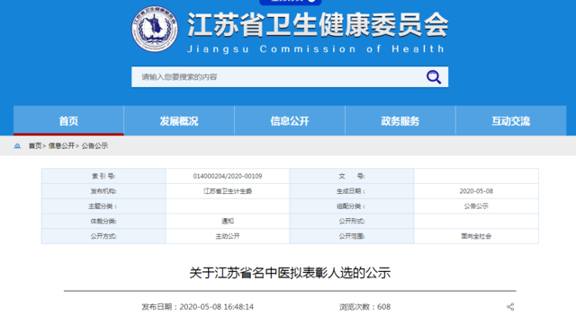The height and width of the screenshot is (333, 576).
Task: Select the 面向全社会 scope cell
Action: (476, 236)
